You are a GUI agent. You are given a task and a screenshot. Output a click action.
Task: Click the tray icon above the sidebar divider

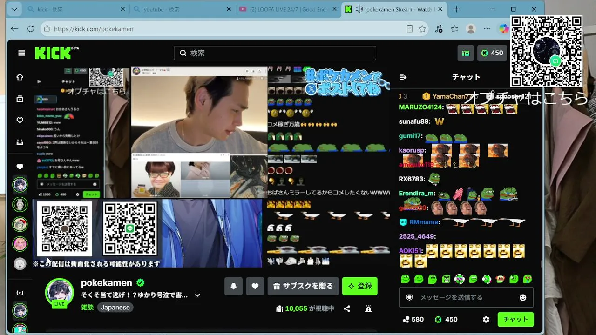(x=20, y=142)
